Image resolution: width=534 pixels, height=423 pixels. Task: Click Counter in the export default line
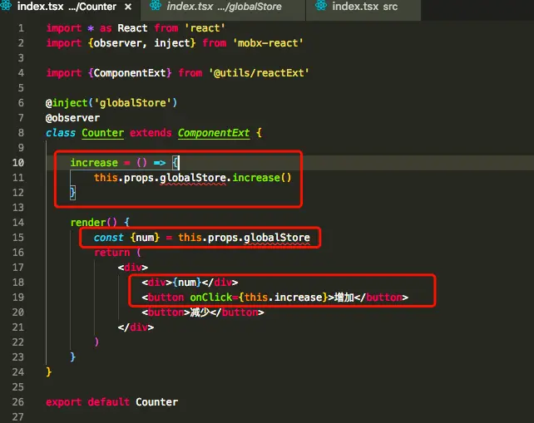[156, 402]
